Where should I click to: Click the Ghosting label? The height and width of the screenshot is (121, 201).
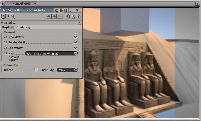click(8, 70)
